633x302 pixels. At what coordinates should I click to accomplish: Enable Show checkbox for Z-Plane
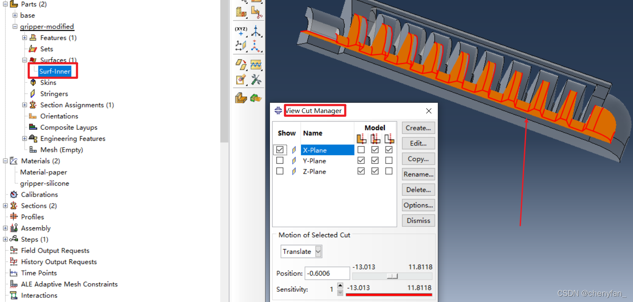[280, 171]
